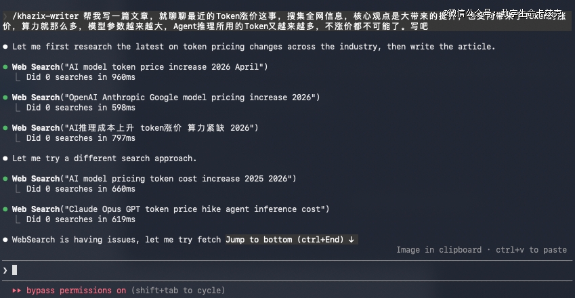Viewport: 575px width, 298px height.
Task: Click green dot beside "OpenAI Anthropic Google" search
Action: coord(5,98)
